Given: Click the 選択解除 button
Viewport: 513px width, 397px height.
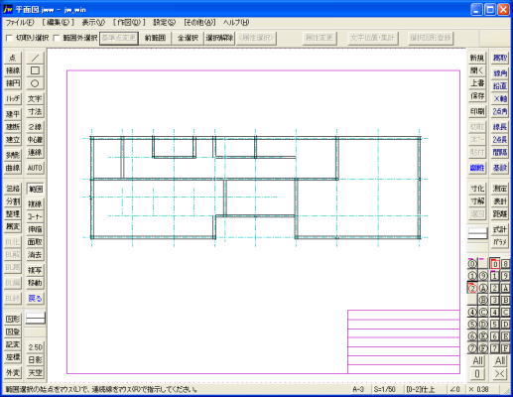Looking at the screenshot, I should coord(219,38).
